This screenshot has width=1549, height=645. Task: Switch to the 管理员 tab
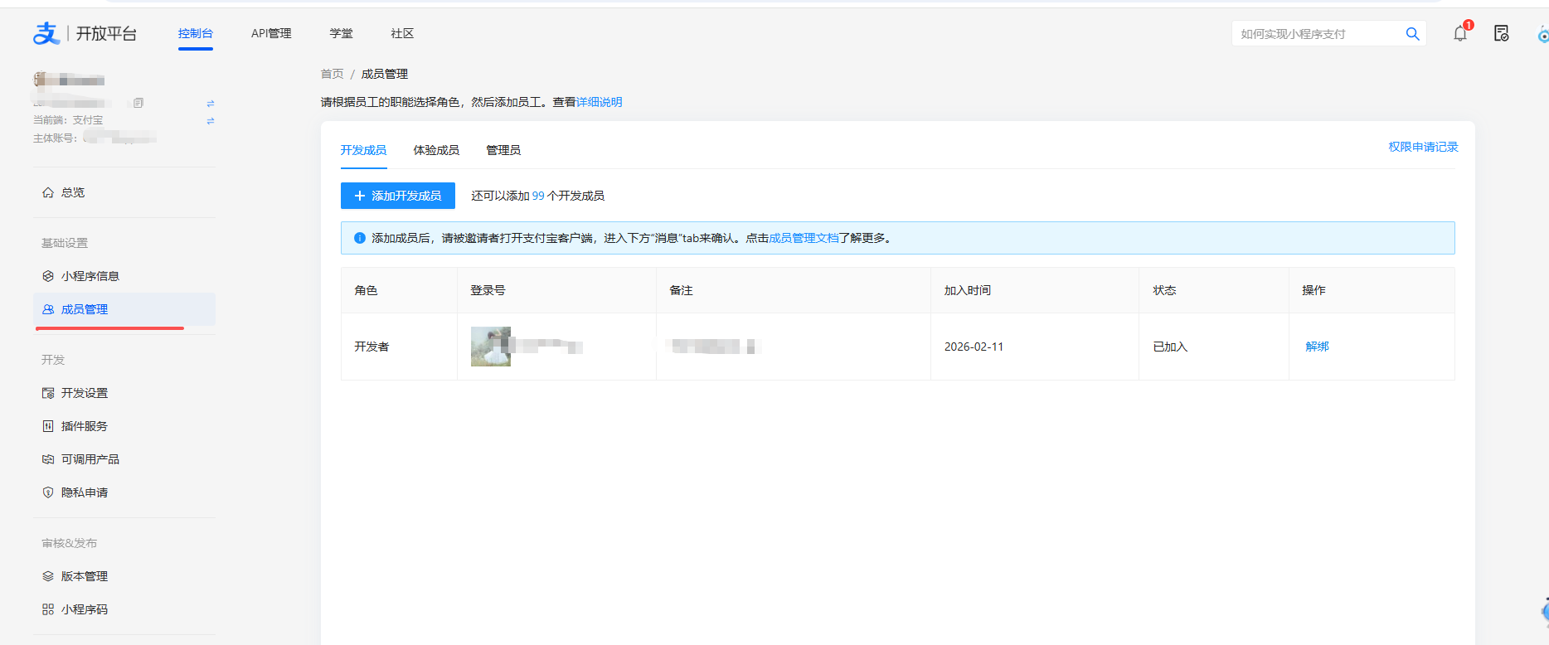(x=503, y=150)
